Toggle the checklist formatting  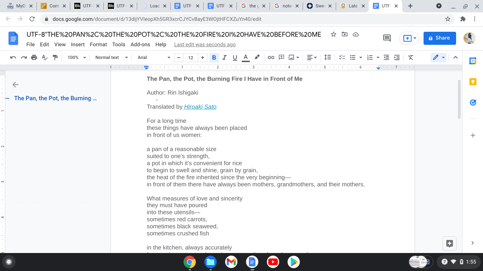coord(342,58)
